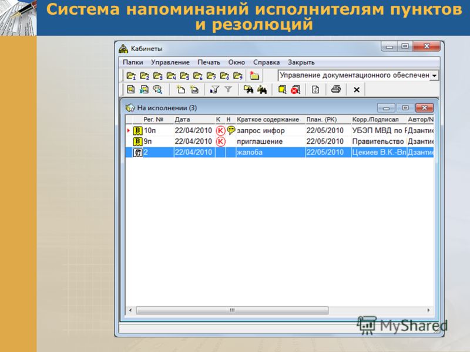Click the correspondent 'Правительство'
This screenshot has width=470, height=352.
coord(378,141)
